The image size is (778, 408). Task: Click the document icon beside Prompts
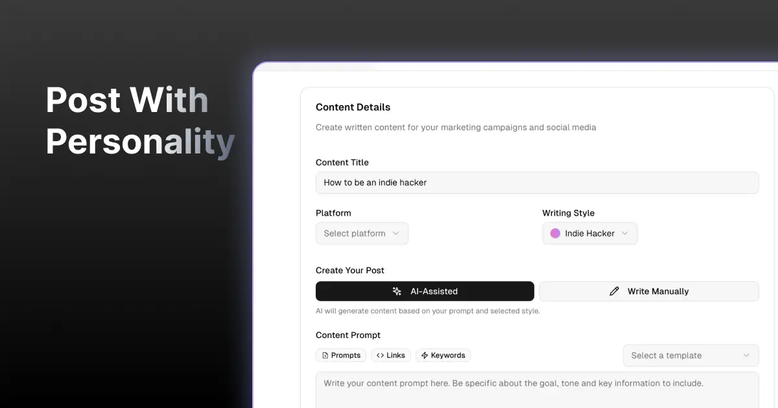tap(325, 356)
